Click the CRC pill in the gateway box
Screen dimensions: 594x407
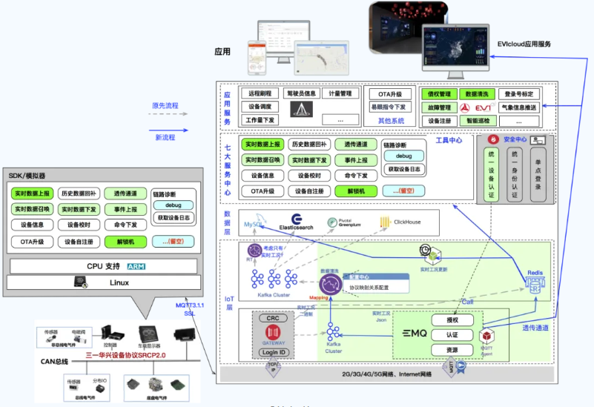(x=273, y=318)
